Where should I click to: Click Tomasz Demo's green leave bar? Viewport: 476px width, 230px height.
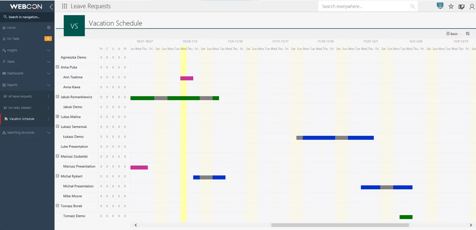click(x=406, y=217)
